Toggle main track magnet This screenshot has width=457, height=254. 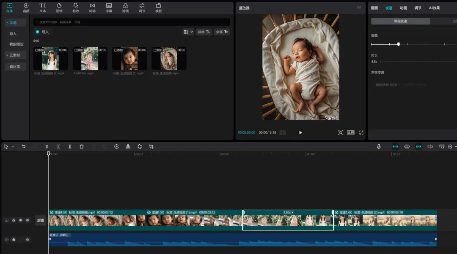pyautogui.click(x=395, y=146)
